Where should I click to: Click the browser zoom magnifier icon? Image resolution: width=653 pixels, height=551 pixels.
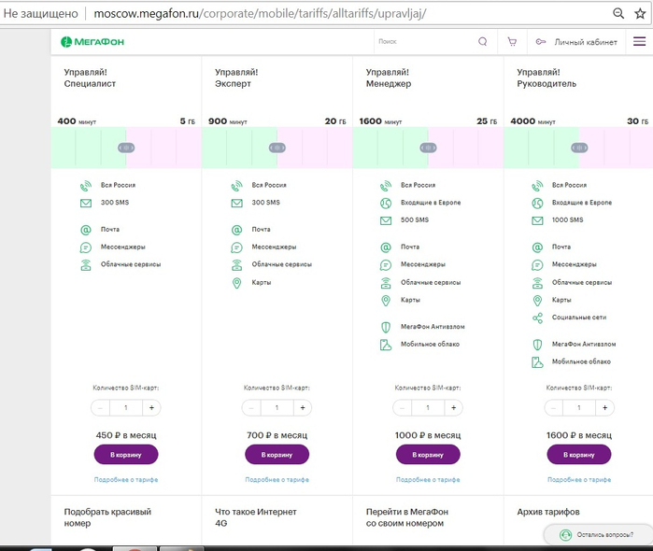618,14
